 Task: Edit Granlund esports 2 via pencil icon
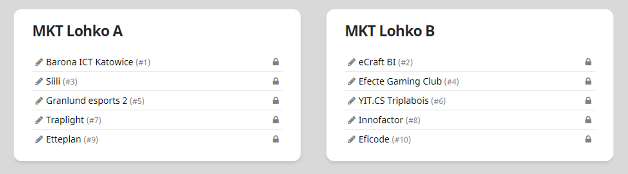coord(39,101)
